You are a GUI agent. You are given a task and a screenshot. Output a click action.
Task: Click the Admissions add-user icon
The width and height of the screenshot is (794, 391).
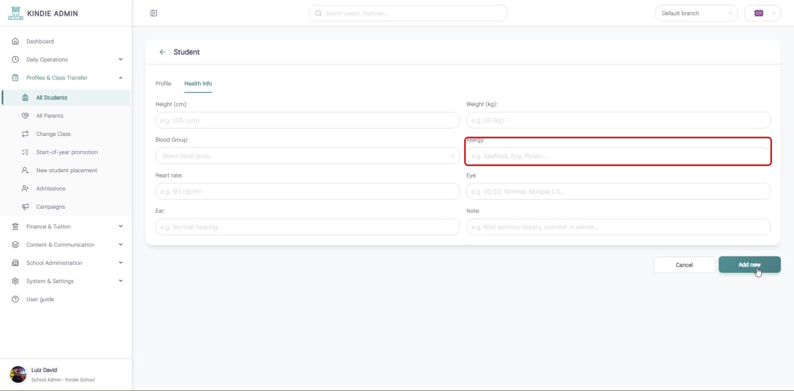click(x=25, y=189)
